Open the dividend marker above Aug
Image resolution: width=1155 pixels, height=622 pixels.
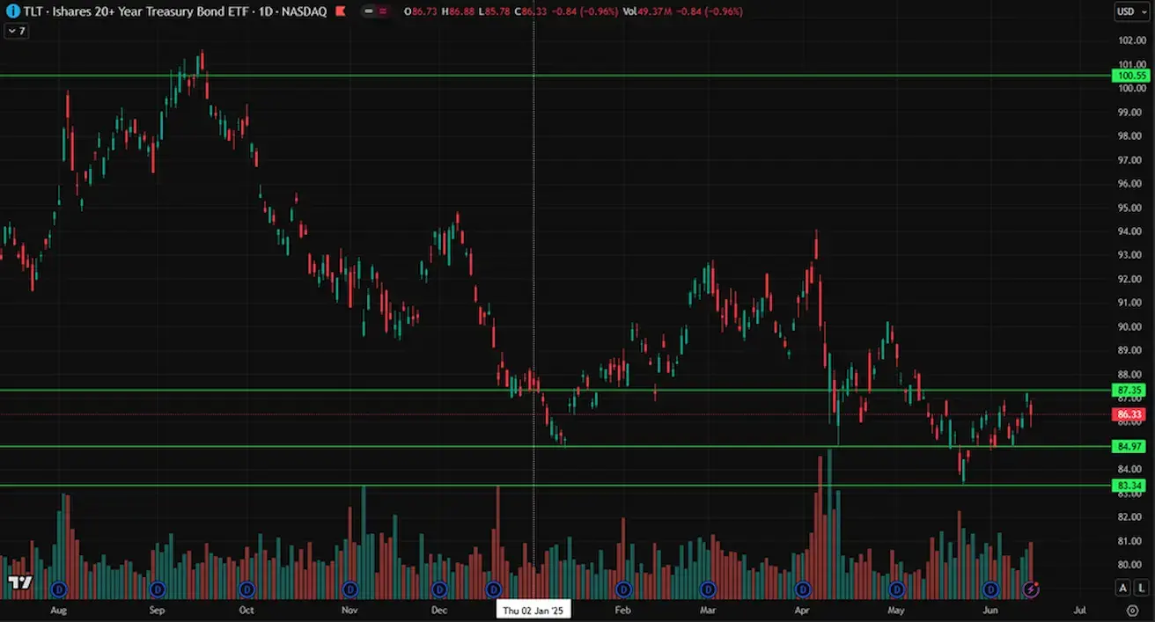[59, 589]
